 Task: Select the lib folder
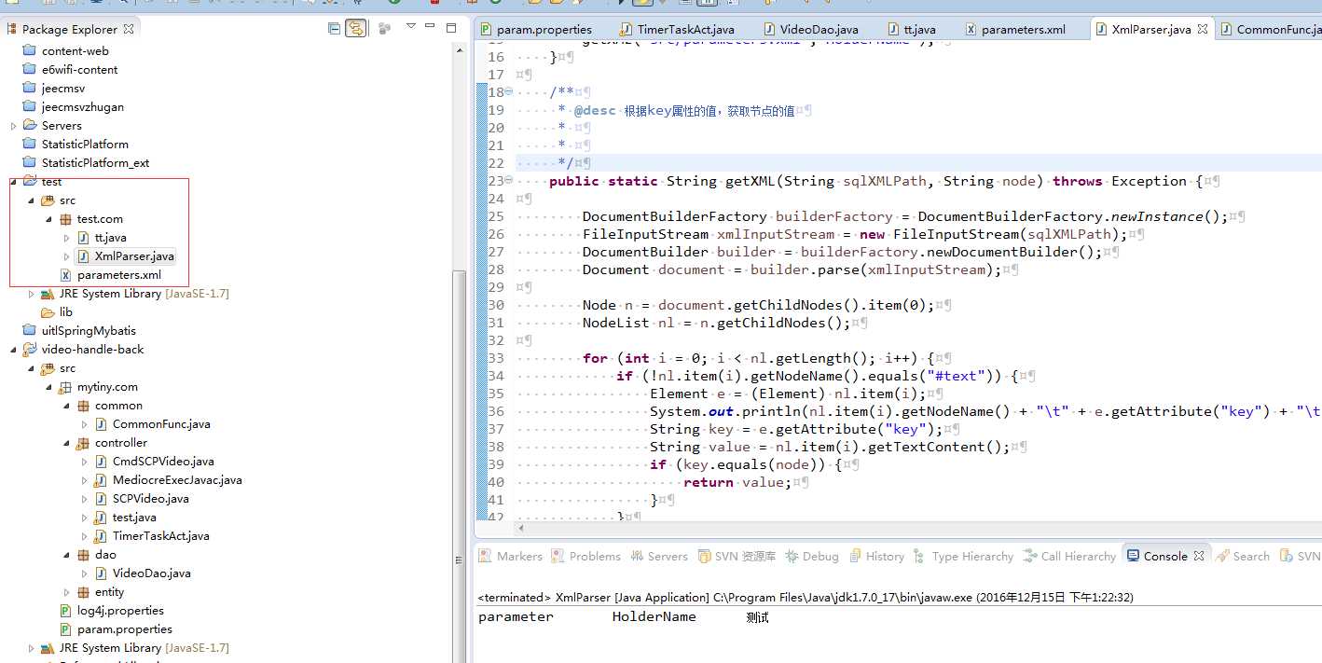tap(65, 312)
